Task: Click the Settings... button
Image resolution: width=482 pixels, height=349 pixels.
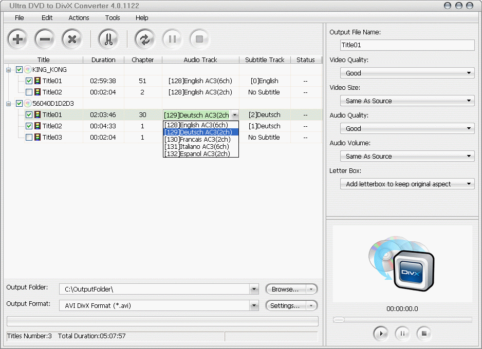Action: coord(286,305)
